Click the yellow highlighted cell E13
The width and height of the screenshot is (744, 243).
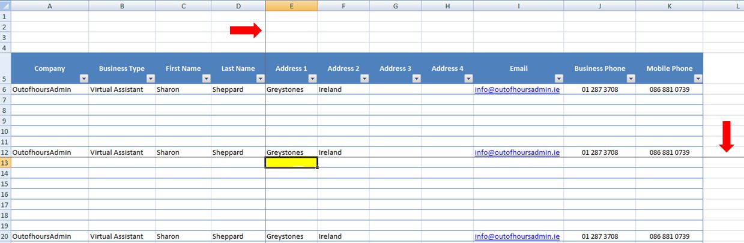pos(291,163)
